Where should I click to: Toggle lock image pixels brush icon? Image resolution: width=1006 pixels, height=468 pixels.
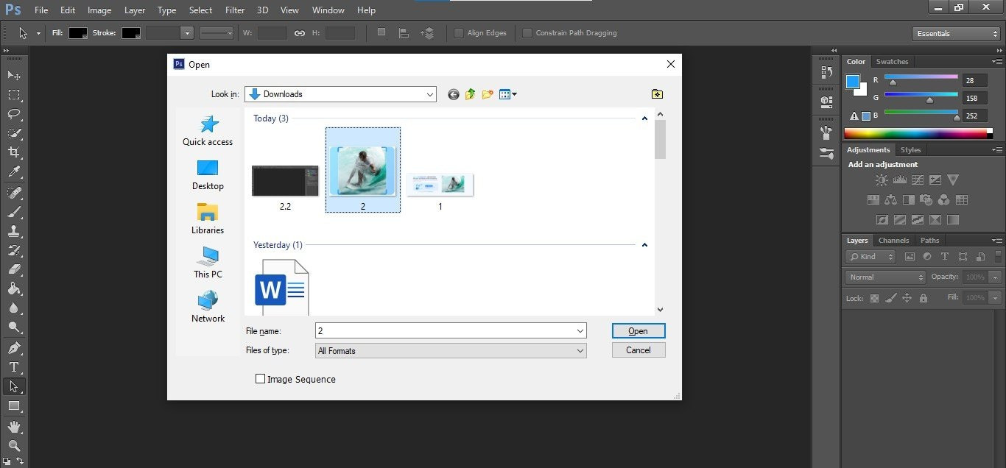890,298
